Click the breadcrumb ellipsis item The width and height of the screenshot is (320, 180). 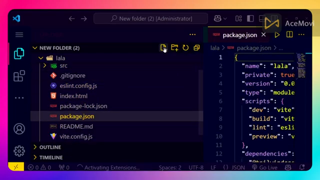click(x=281, y=48)
